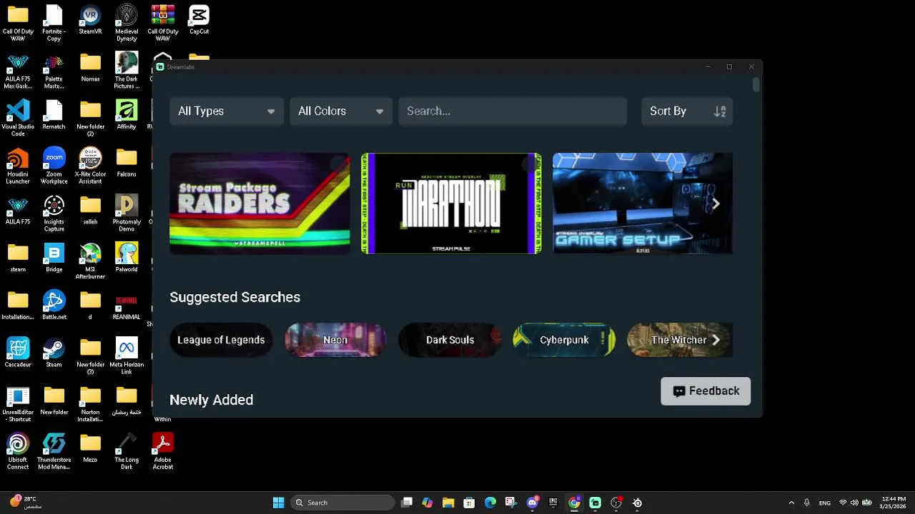
Task: Select the REANIMAL desktop icon
Action: pyautogui.click(x=127, y=306)
